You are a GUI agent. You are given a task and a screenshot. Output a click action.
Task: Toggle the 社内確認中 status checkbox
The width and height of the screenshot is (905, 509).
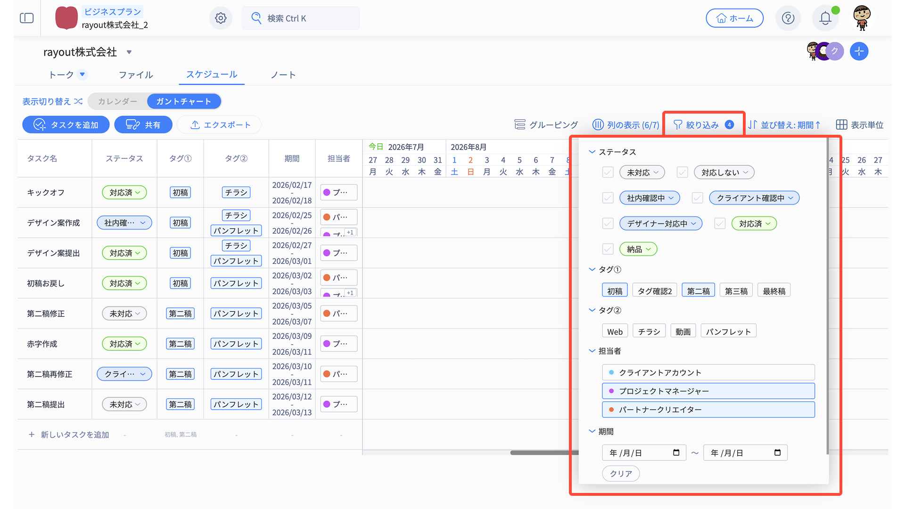point(608,198)
